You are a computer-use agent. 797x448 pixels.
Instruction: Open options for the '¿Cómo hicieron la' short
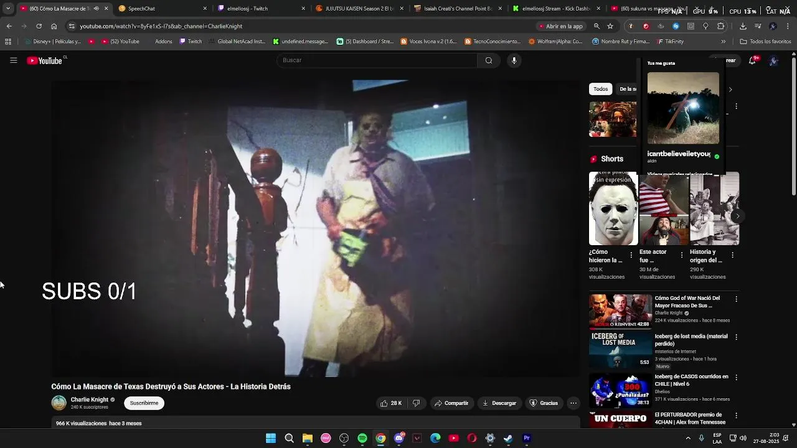(x=631, y=255)
